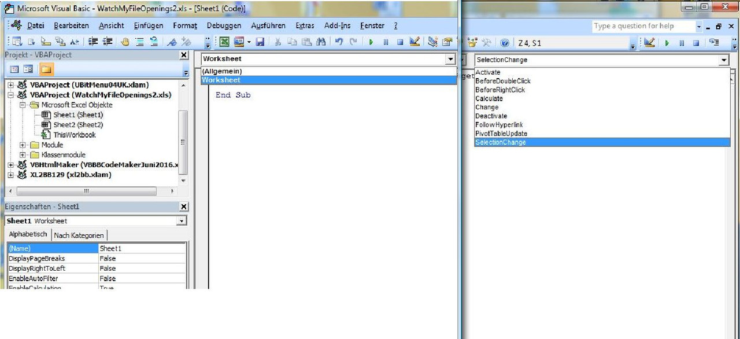Open the Insert UserForm dropdown arrow
Screen dimensions: 740x339
point(249,42)
